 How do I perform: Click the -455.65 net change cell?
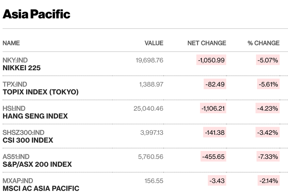coord(213,156)
